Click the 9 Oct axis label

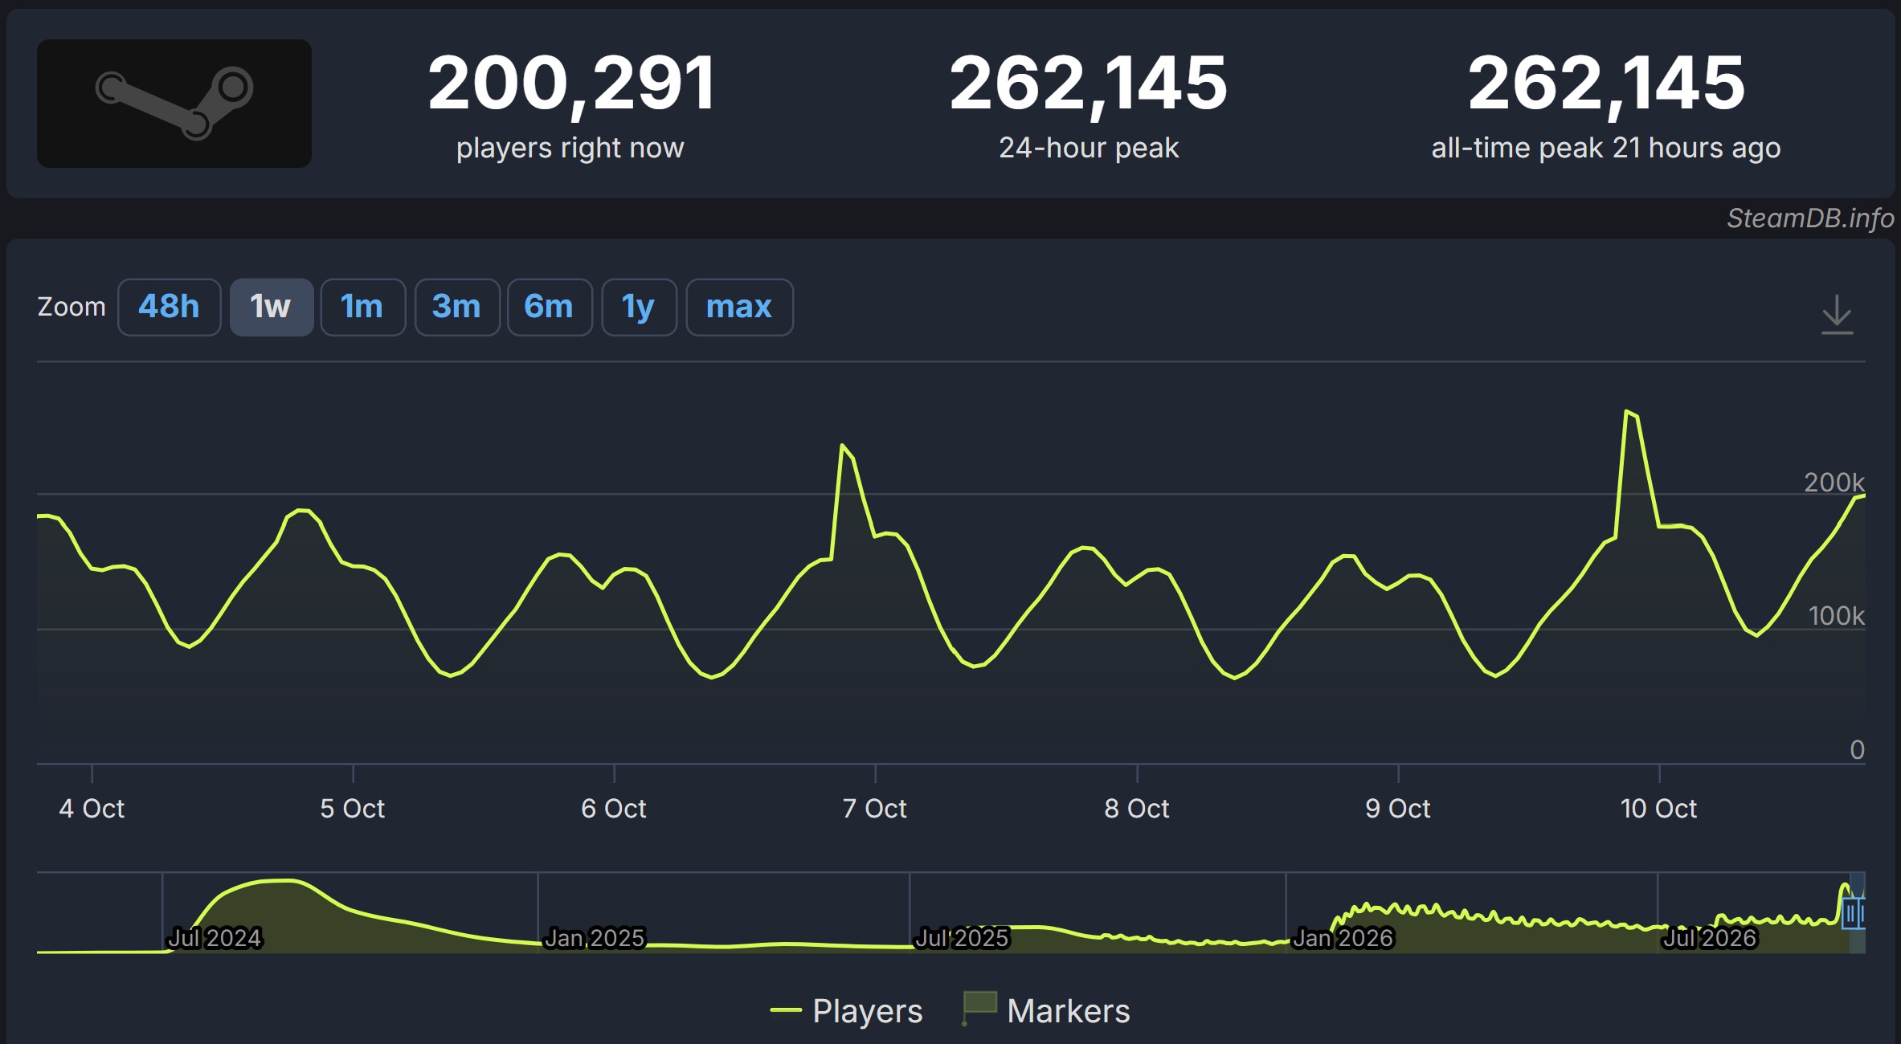[1398, 808]
